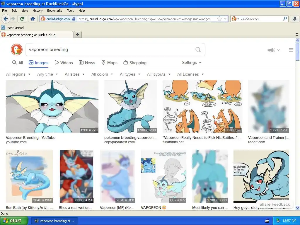Image resolution: width=300 pixels, height=225 pixels.
Task: Click the megaphone icon
Action: [271, 50]
